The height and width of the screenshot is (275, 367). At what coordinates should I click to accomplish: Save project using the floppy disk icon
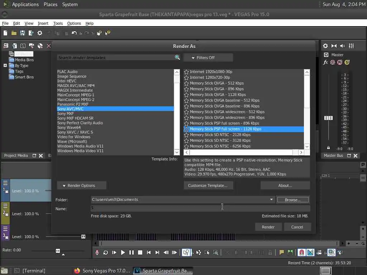(23, 33)
